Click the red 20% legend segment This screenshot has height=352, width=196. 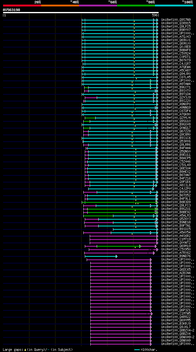(22, 6)
